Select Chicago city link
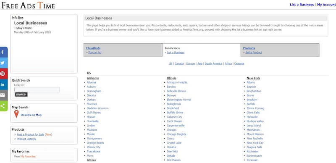Image resolution: width=336 pixels, height=163 pixels. pos(171,130)
